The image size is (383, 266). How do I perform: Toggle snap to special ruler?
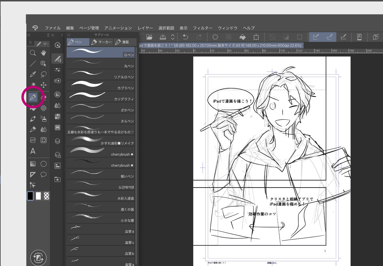329,37
